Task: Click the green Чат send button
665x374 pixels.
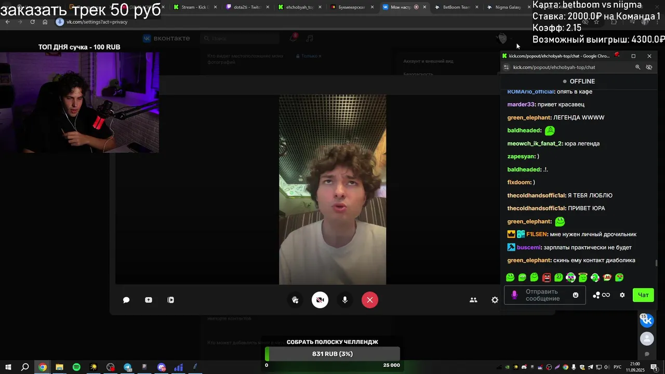Action: coord(643,295)
